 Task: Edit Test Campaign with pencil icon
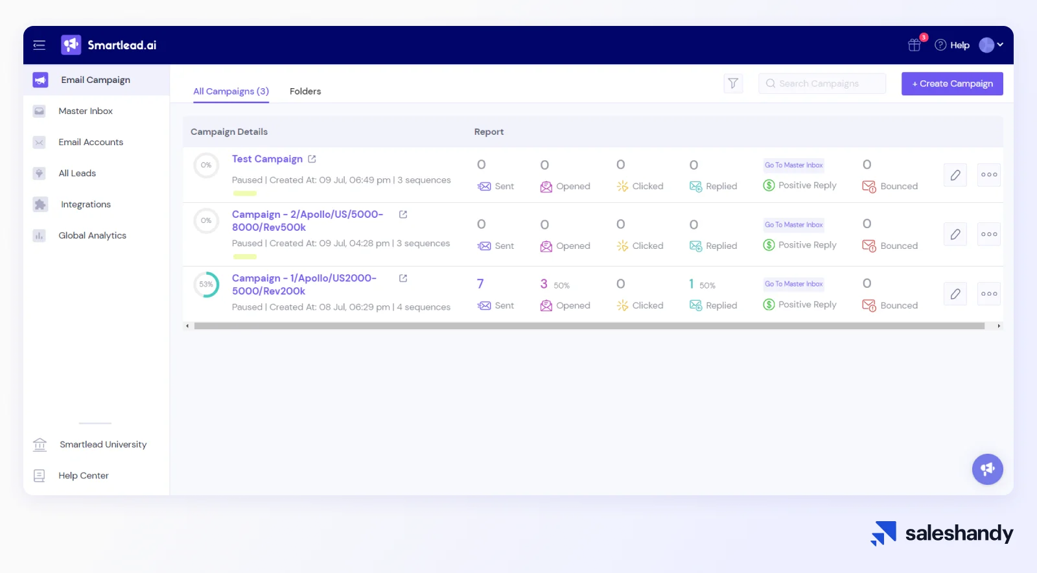pos(955,175)
